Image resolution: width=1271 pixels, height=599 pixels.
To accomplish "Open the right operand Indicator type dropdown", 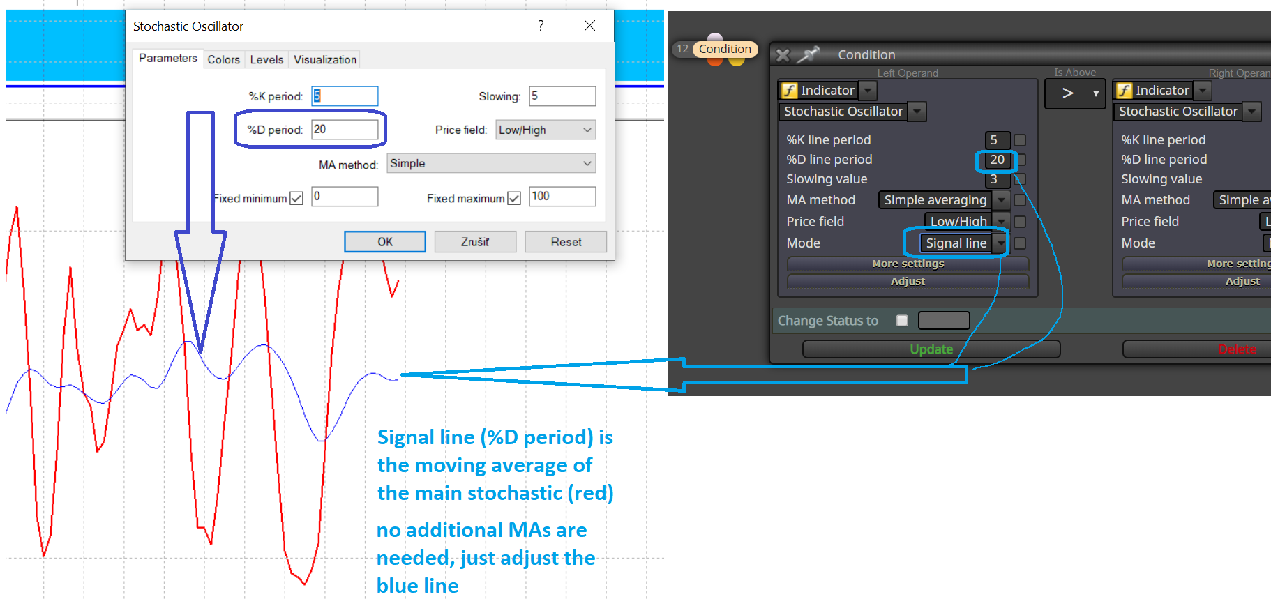I will pos(1203,91).
